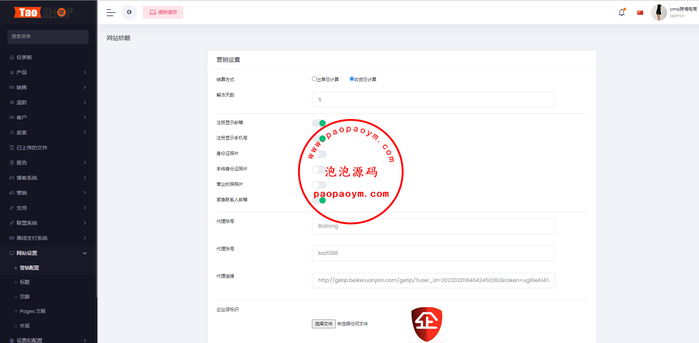
Task: Click the enterprise shield badge image
Action: tap(426, 324)
